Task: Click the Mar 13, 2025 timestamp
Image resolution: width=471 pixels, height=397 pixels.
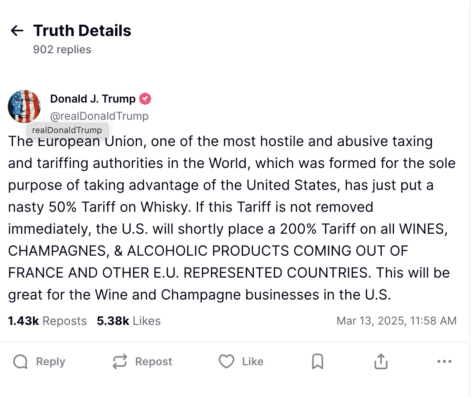Action: [396, 321]
